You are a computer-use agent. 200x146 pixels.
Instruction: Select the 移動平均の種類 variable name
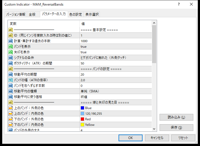click(25, 91)
